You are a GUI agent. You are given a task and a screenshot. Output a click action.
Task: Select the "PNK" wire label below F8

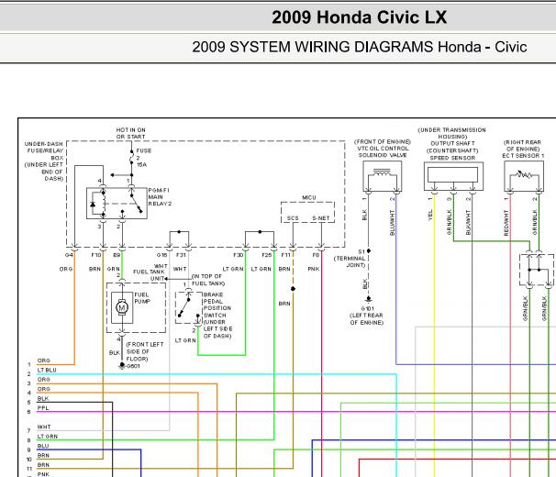click(x=314, y=269)
